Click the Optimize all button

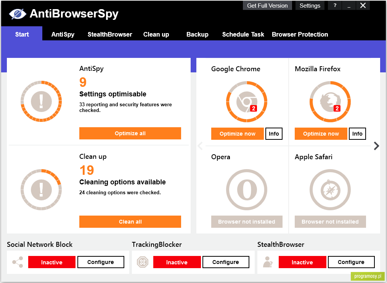click(x=130, y=133)
